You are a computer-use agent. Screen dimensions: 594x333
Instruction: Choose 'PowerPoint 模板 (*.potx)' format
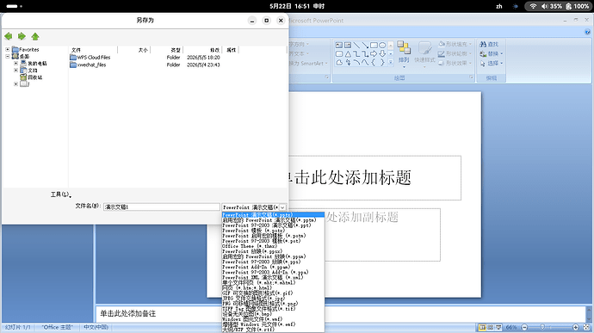[x=273, y=231]
